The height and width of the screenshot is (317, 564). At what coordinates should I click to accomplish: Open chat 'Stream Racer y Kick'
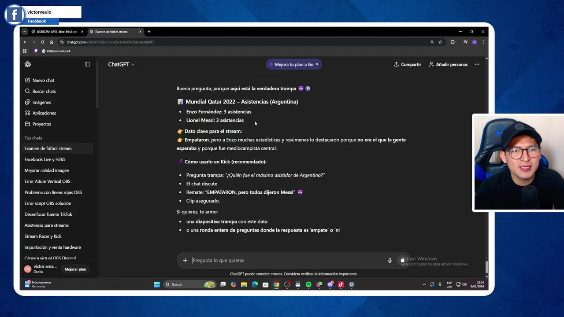tap(57, 236)
